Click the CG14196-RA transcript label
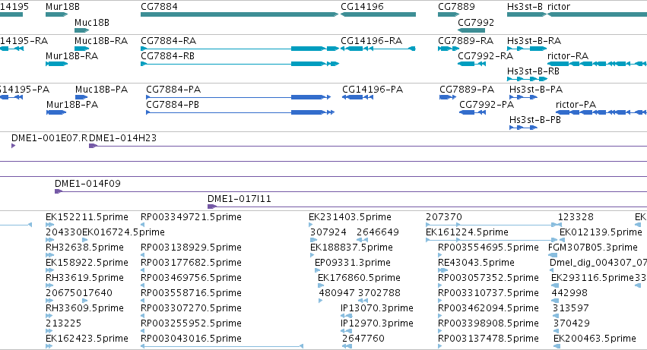This screenshot has width=647, height=350. tap(371, 41)
